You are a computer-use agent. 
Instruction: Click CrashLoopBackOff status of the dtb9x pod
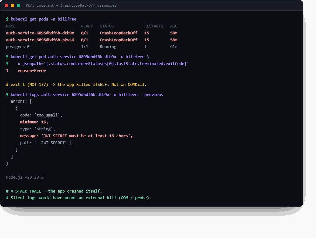(118, 33)
